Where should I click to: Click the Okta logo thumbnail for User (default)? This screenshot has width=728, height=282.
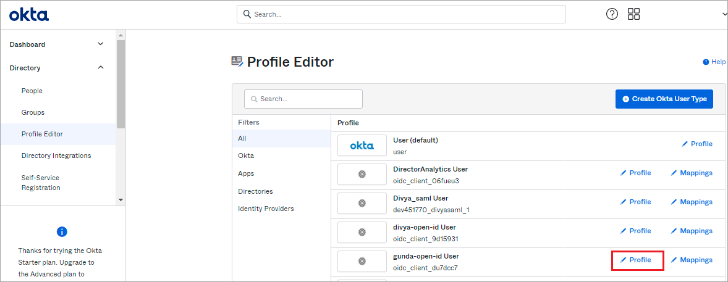(362, 146)
